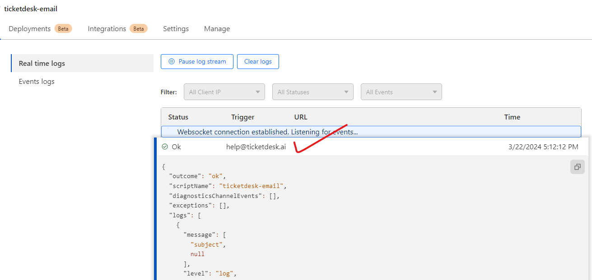
Task: Open the All Client IP filter dropdown
Action: pyautogui.click(x=224, y=92)
